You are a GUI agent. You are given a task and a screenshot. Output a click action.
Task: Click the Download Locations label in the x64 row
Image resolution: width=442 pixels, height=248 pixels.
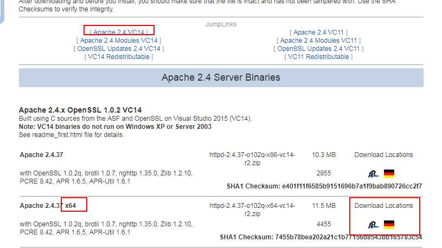[x=383, y=206]
